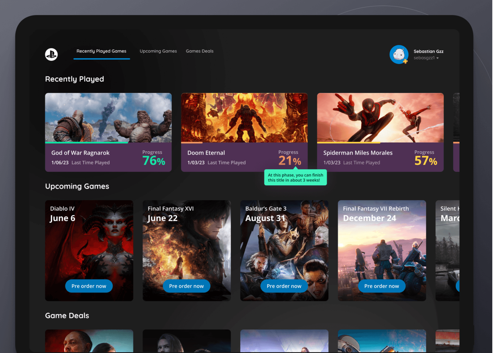
Task: Pre order Final Fantasy XVI now
Action: pos(186,286)
